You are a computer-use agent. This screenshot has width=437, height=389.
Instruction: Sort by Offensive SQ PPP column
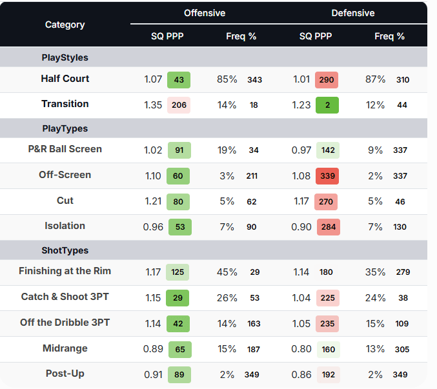[167, 36]
